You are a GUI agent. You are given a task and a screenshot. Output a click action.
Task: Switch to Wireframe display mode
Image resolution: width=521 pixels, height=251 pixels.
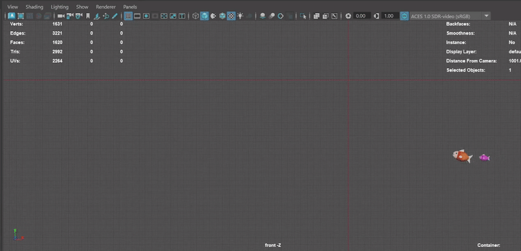(195, 16)
